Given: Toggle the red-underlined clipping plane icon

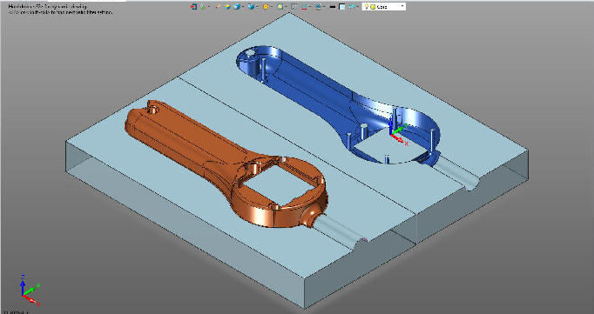Looking at the screenshot, I should pyautogui.click(x=304, y=6).
